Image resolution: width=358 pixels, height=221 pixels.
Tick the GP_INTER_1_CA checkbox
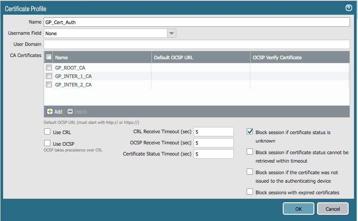pyautogui.click(x=49, y=76)
